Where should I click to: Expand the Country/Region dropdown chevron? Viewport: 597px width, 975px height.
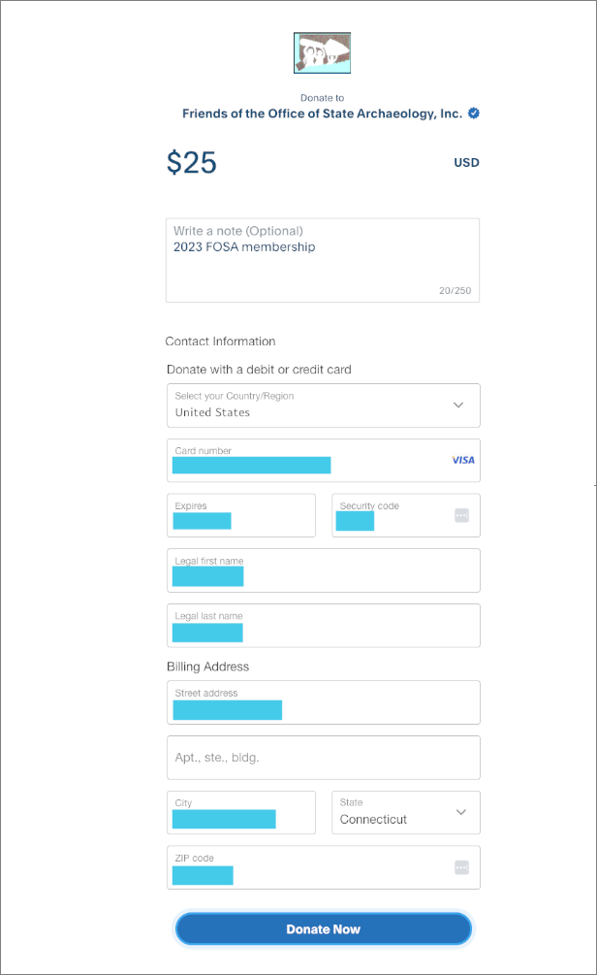tap(458, 406)
